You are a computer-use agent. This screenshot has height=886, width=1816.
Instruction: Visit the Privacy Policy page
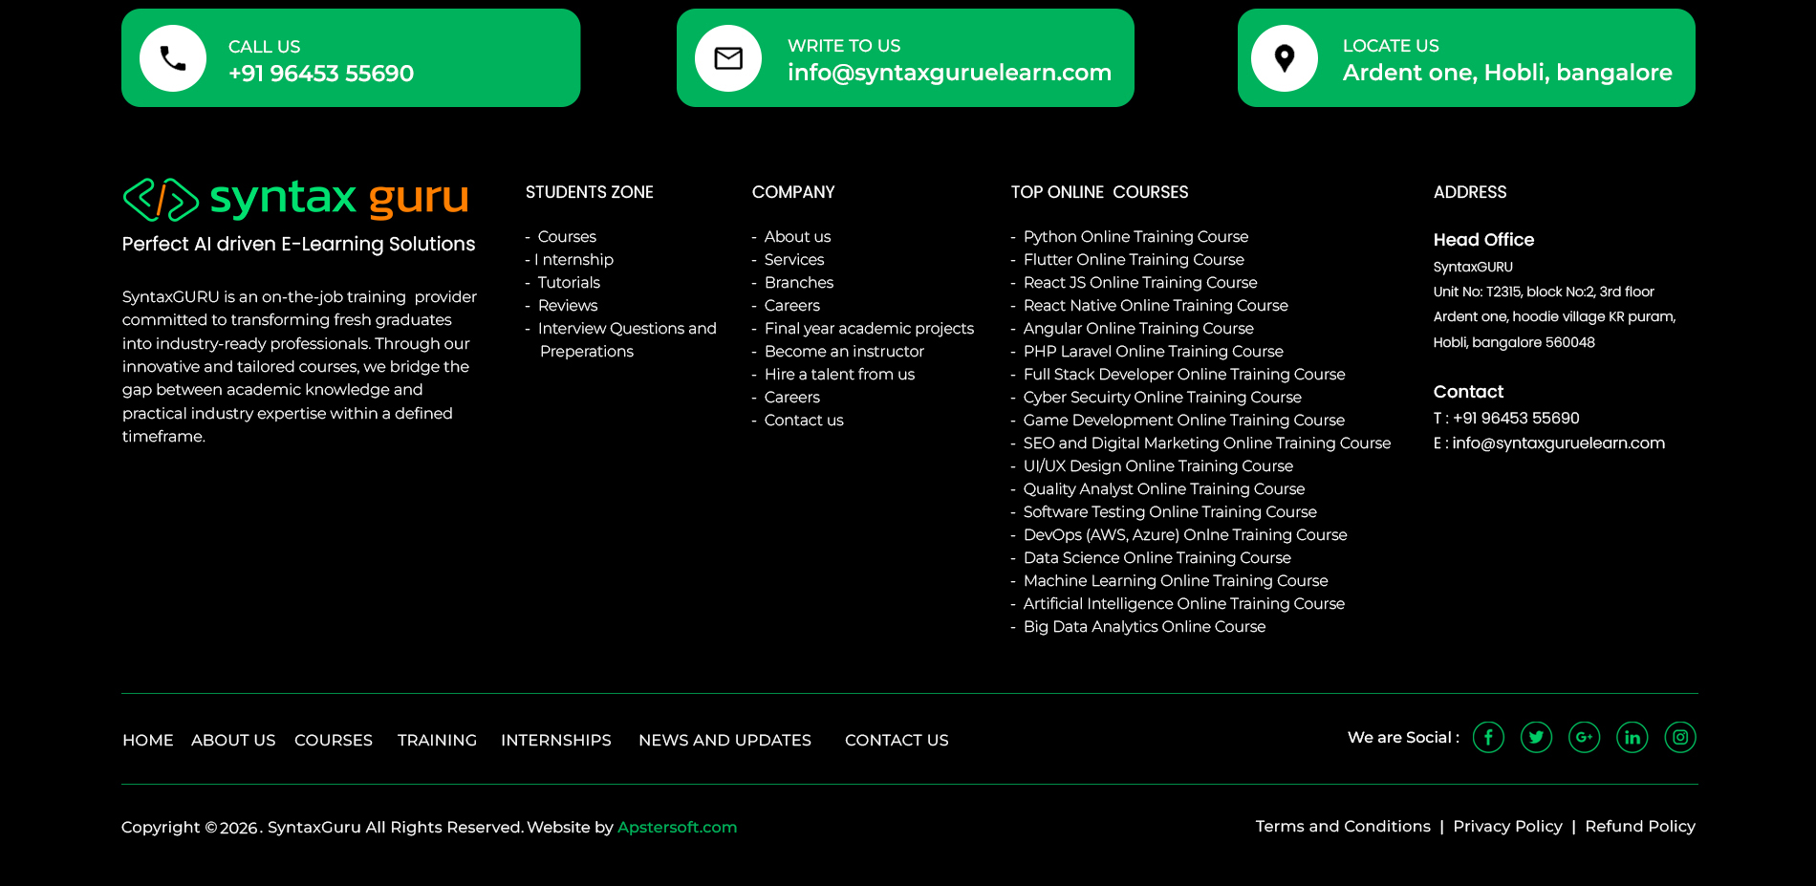click(1507, 826)
